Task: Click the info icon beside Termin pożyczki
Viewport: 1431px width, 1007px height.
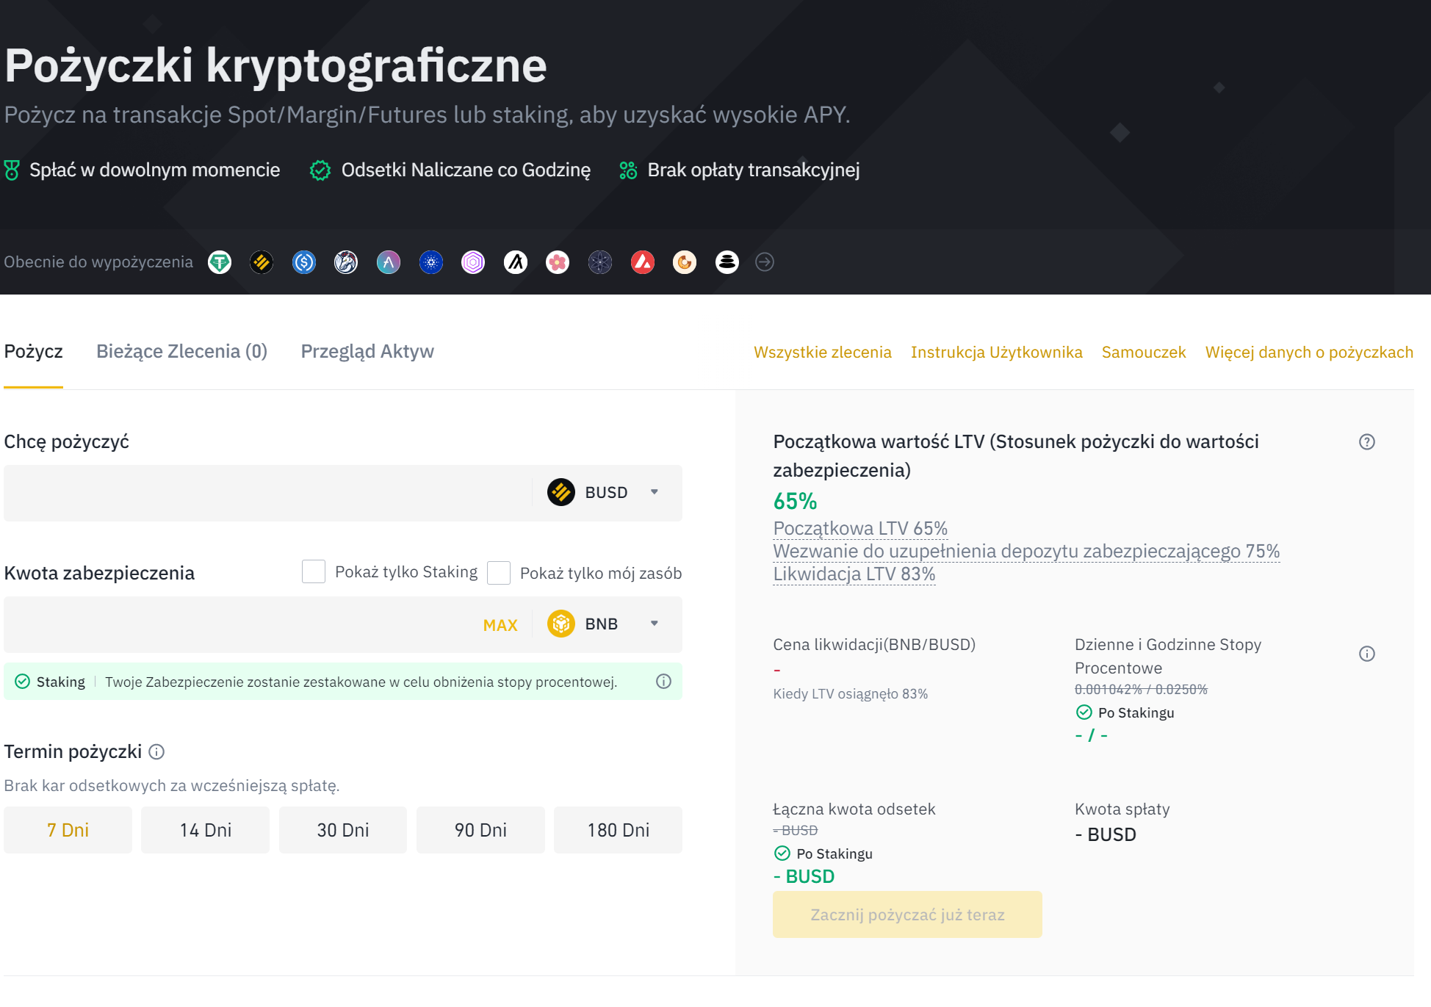Action: point(156,752)
